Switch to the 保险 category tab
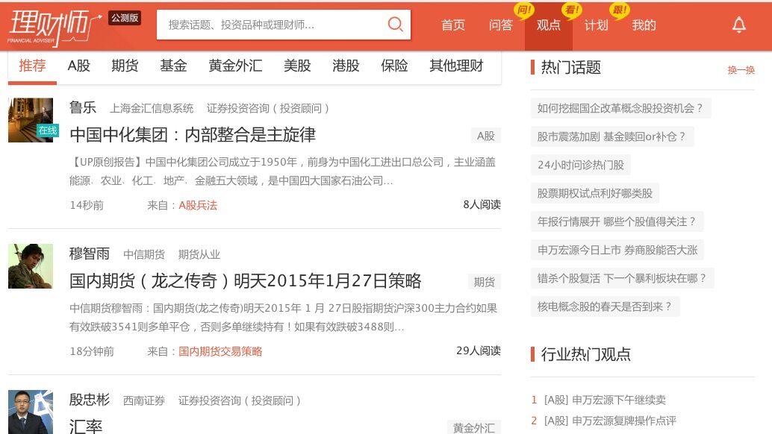Image resolution: width=772 pixels, height=434 pixels. pyautogui.click(x=394, y=66)
